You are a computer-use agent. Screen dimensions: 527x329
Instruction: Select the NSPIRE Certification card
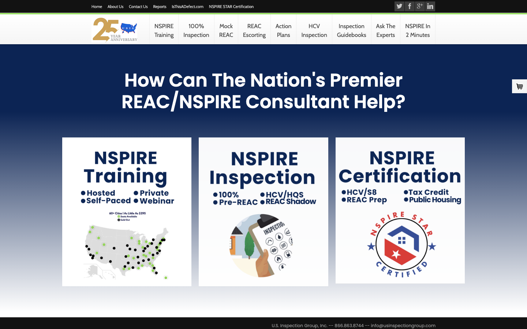coord(400,210)
